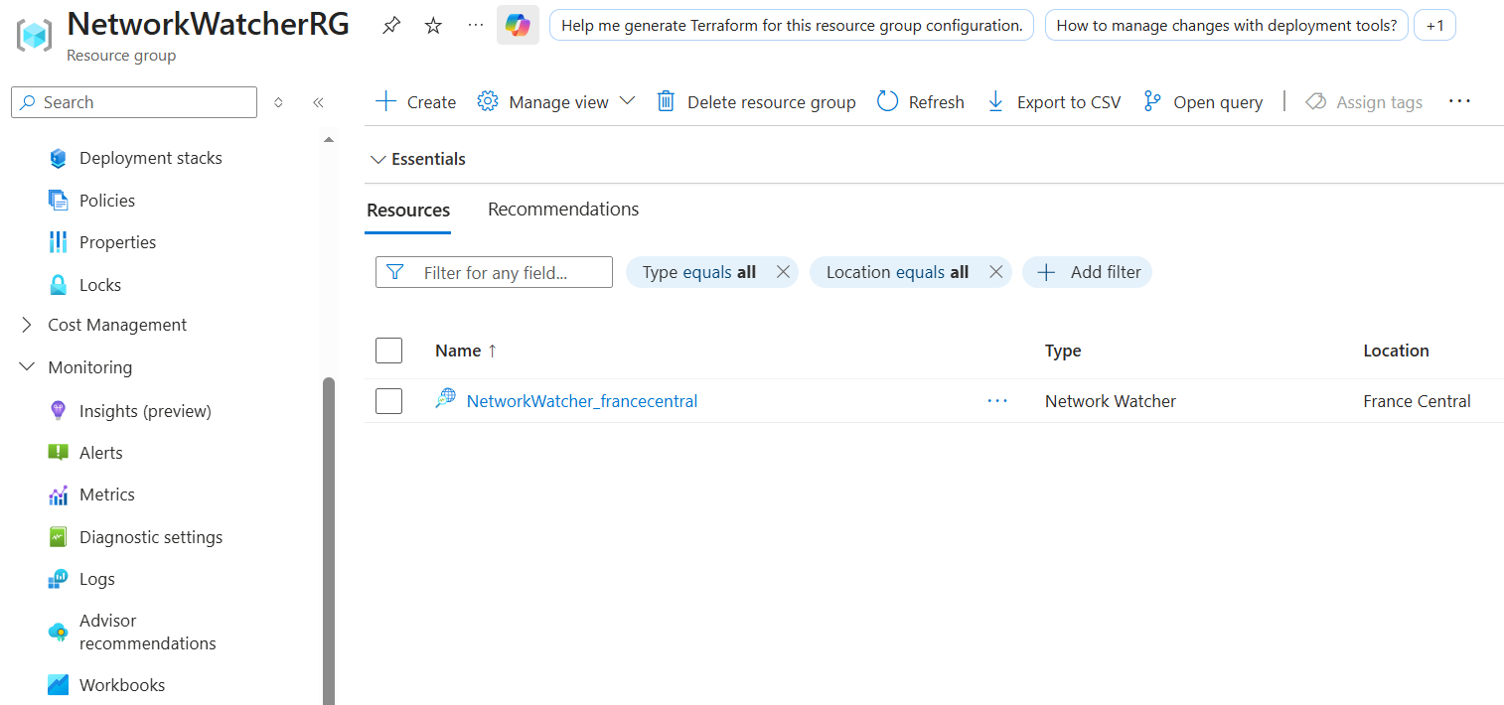This screenshot has height=705, width=1504.
Task: Remove the Type equals all filter
Action: [782, 272]
